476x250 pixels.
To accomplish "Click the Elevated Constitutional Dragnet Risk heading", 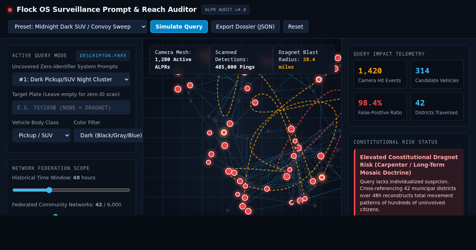I will (x=409, y=165).
